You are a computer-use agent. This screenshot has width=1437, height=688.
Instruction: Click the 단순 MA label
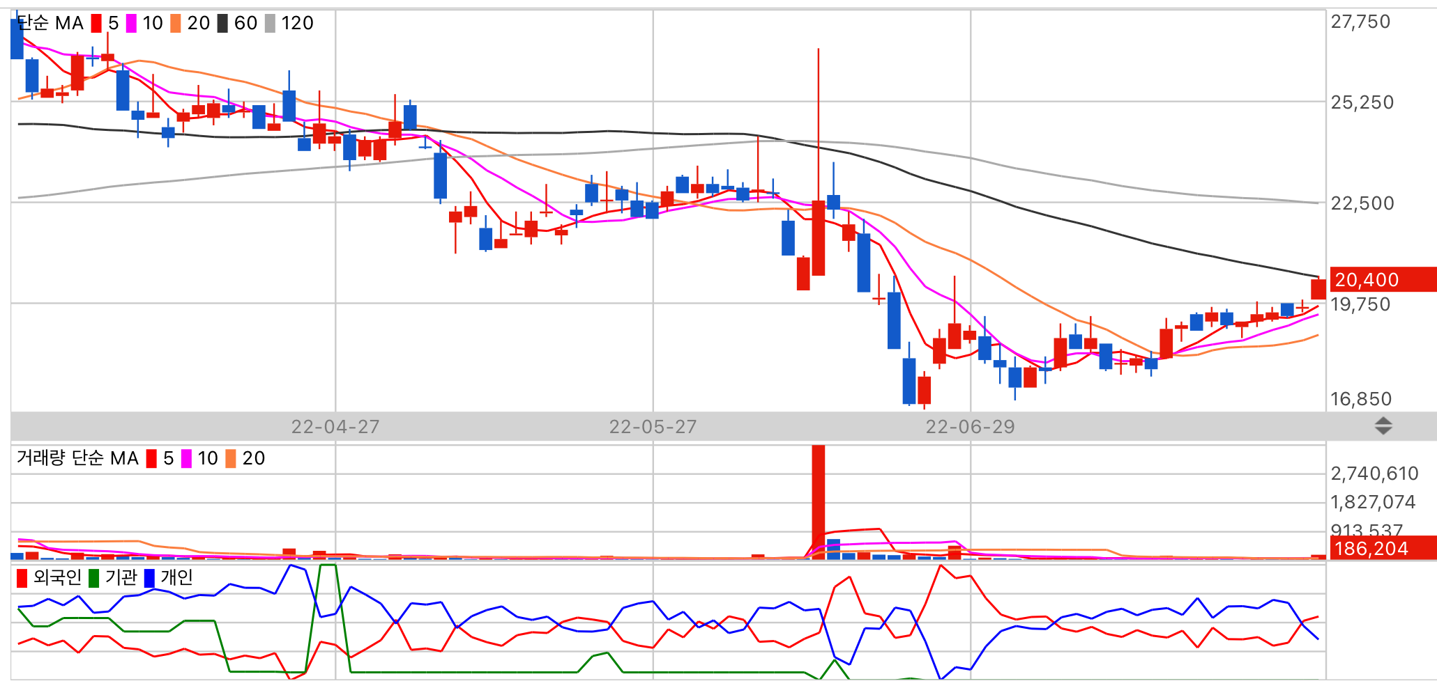pos(50,24)
